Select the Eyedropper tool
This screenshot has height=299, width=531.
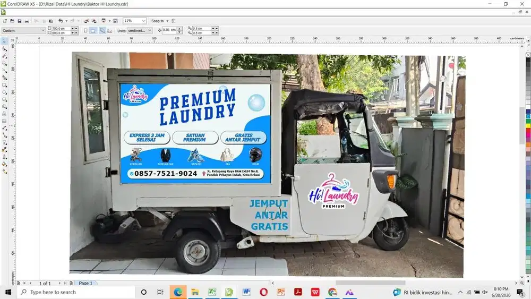click(x=4, y=150)
